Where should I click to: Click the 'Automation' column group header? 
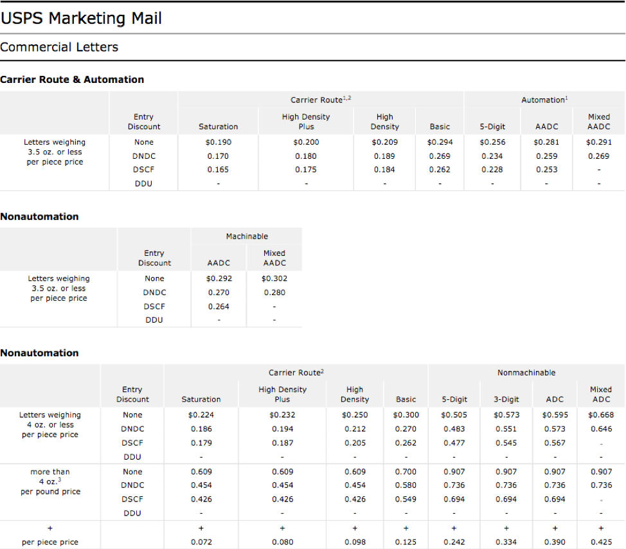pos(544,100)
